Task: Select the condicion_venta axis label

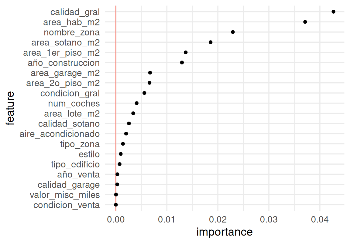Action: tap(67, 205)
